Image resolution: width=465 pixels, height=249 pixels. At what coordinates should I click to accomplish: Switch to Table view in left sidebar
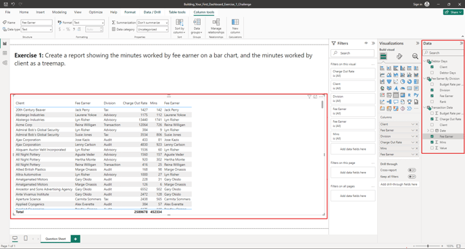pos(5,53)
